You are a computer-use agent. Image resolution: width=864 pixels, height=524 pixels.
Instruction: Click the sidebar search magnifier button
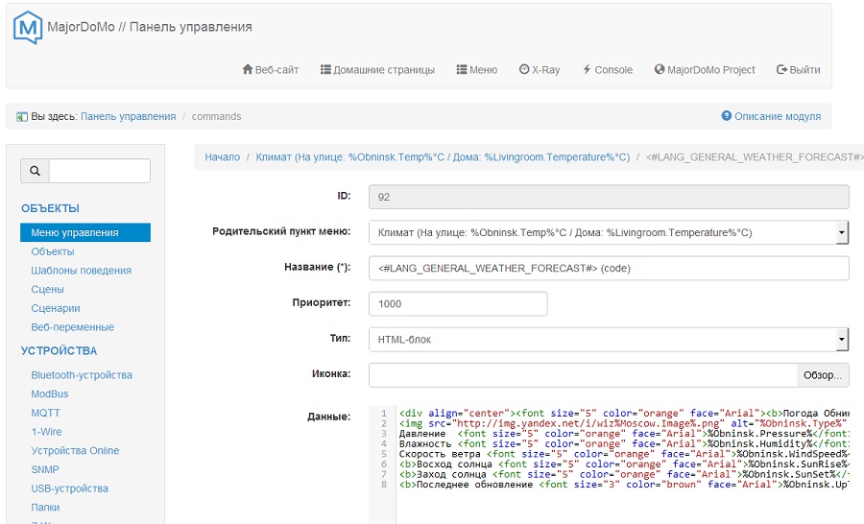click(x=36, y=171)
